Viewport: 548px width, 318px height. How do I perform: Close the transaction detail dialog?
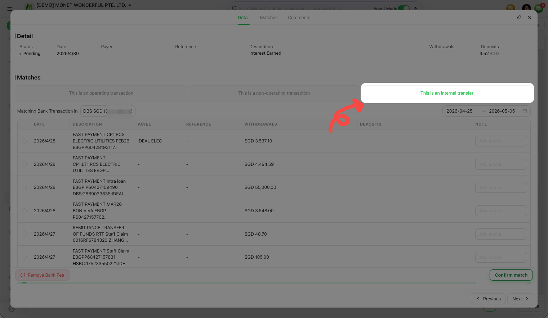tap(529, 17)
